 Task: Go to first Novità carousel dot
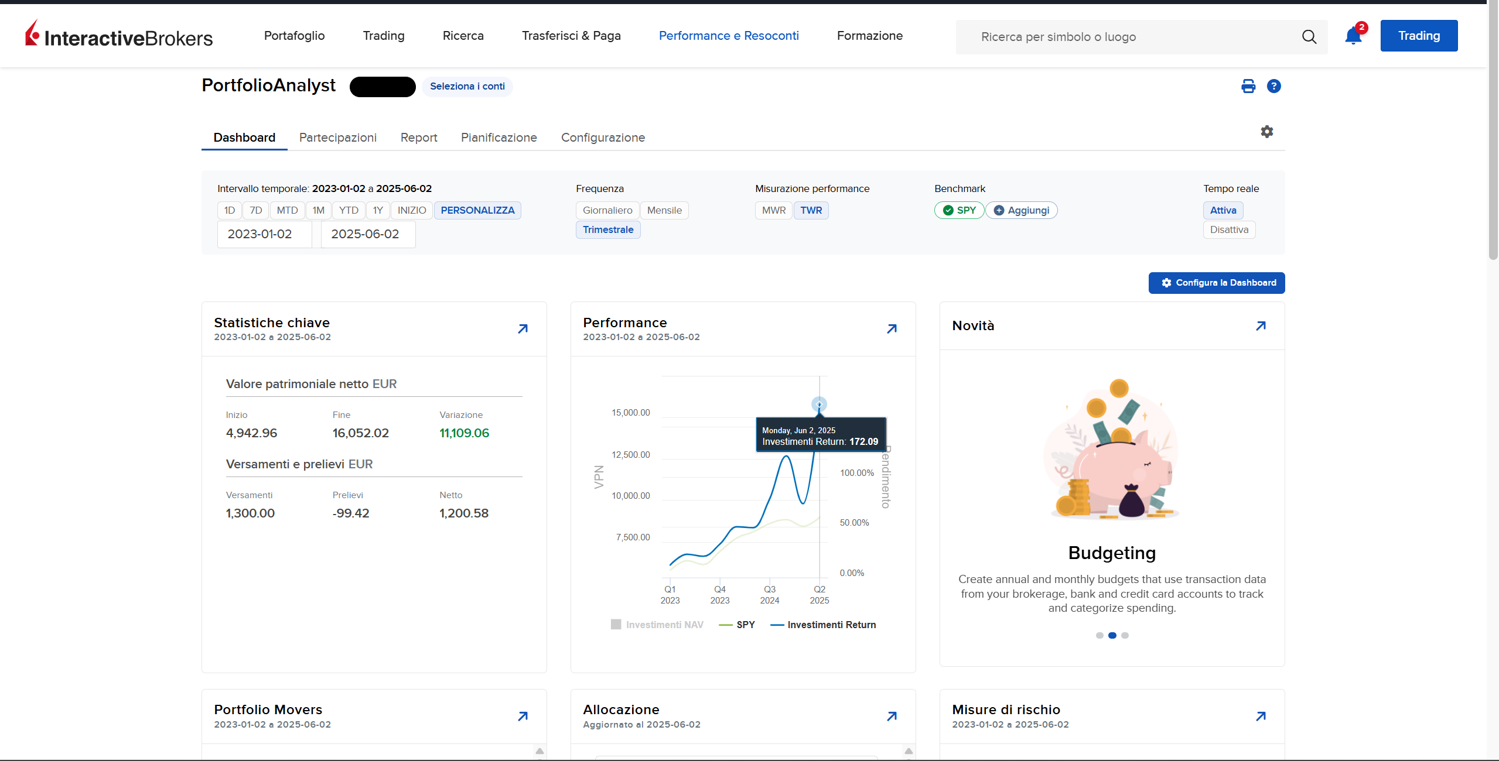[1100, 635]
